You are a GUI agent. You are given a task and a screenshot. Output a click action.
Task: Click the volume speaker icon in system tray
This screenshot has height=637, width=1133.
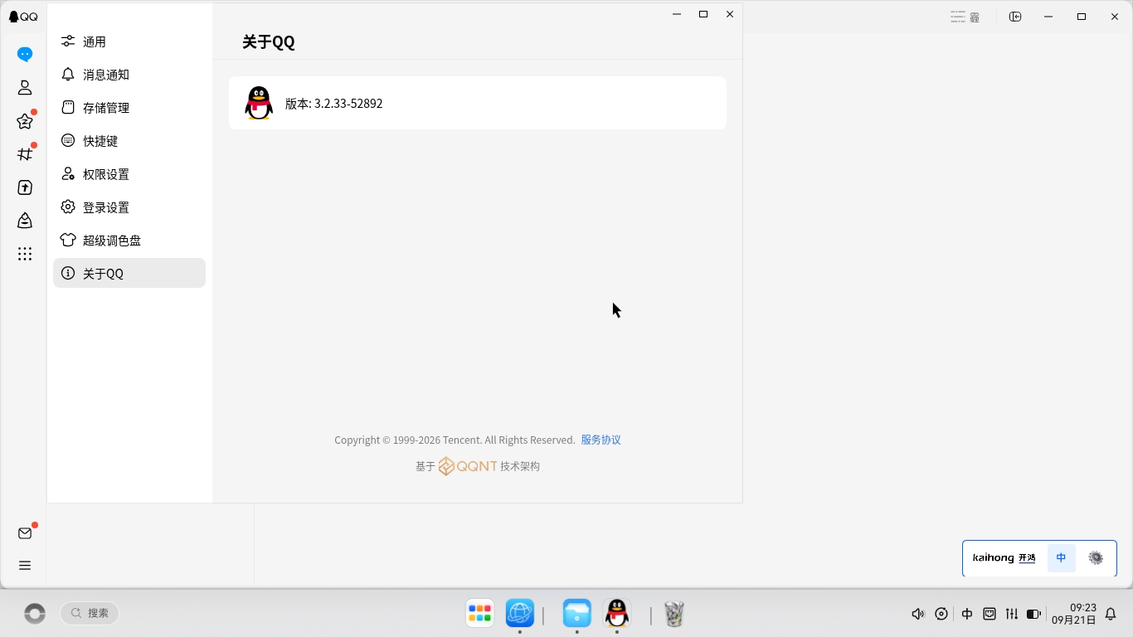coord(917,614)
